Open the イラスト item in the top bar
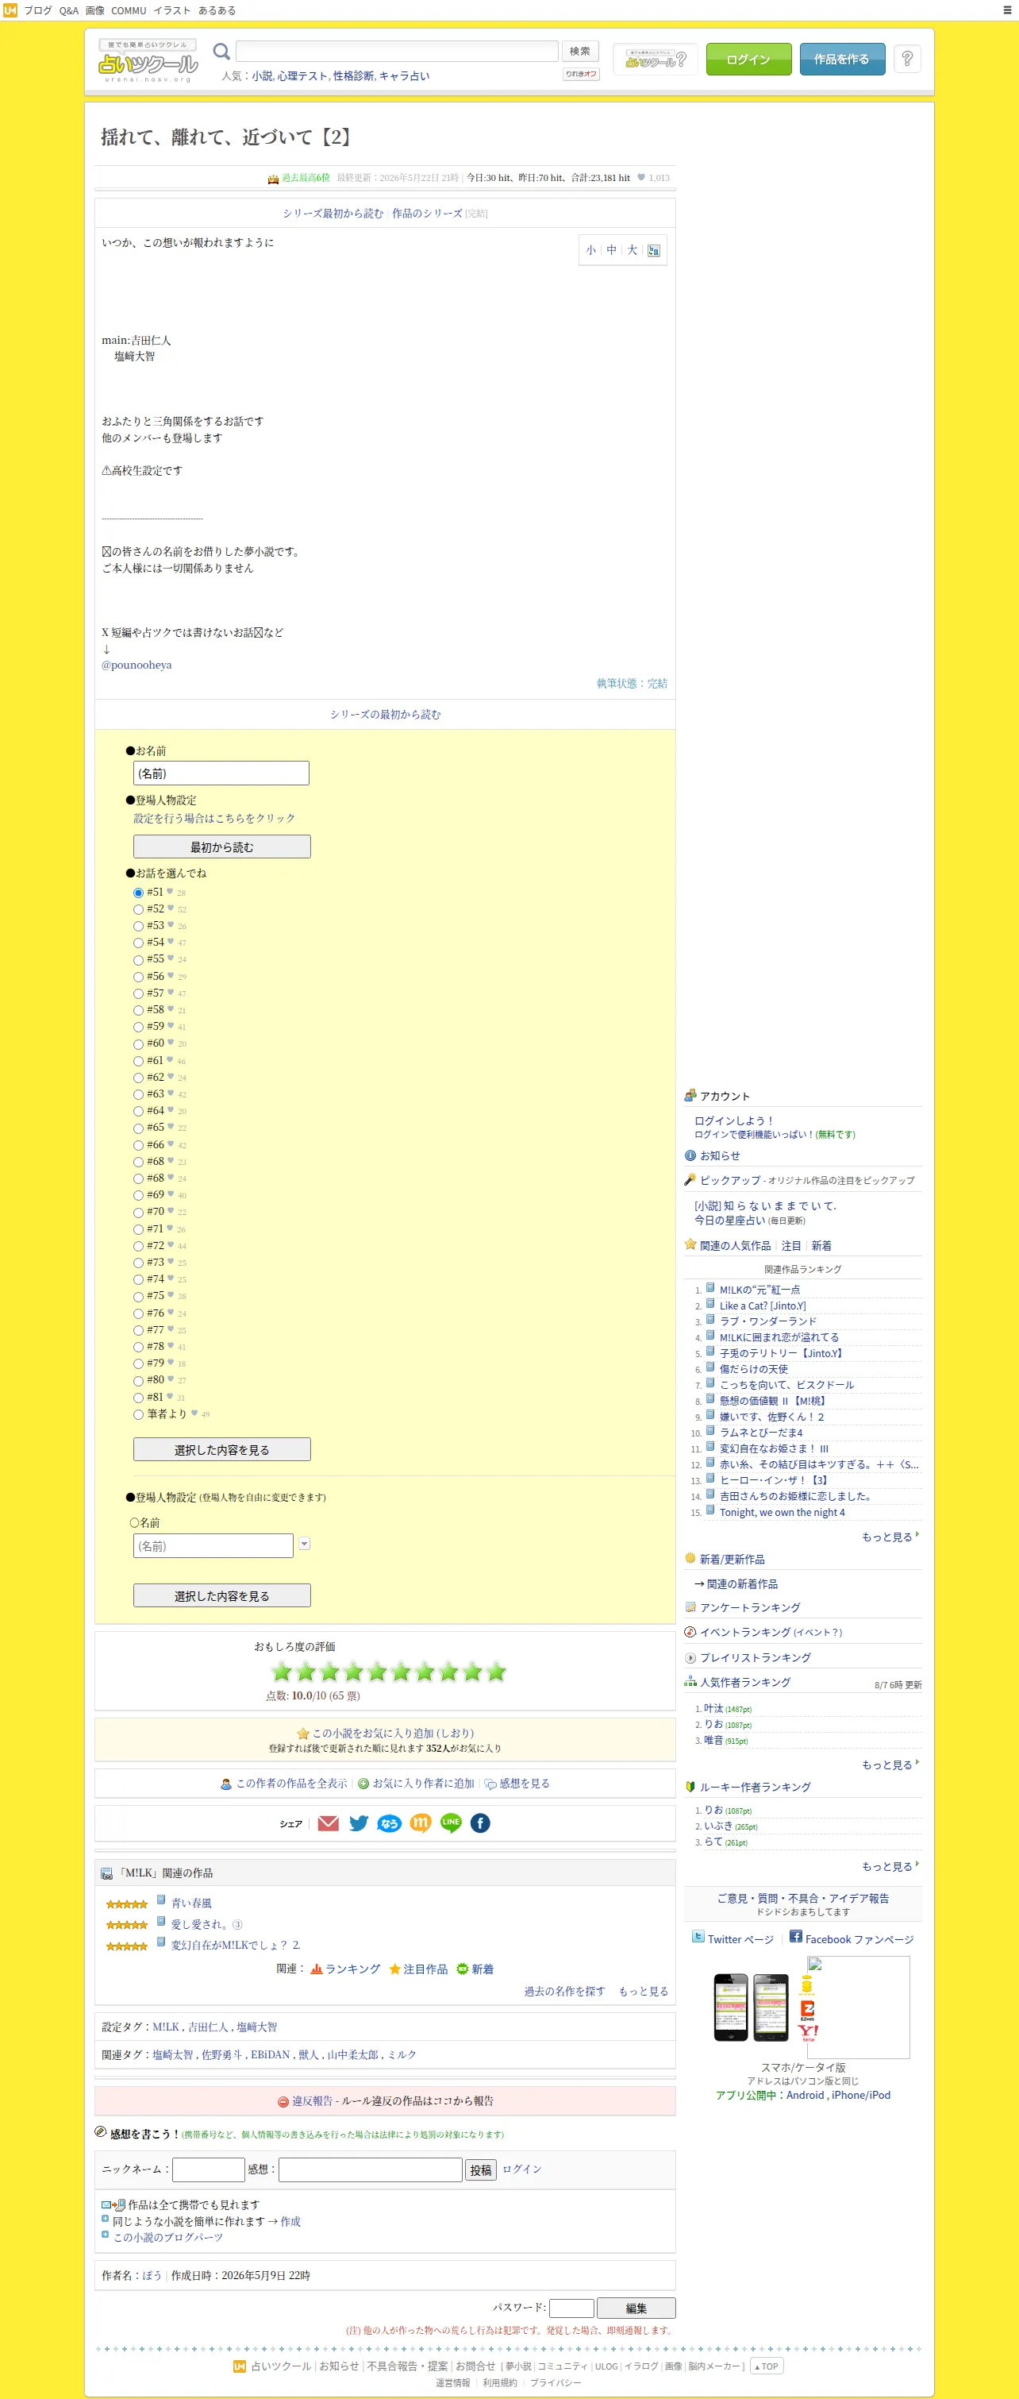 [172, 10]
